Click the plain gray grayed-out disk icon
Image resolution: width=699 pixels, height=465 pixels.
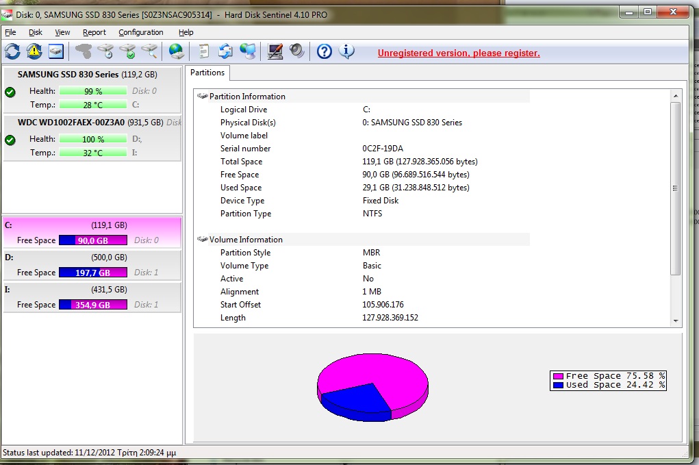click(x=83, y=52)
